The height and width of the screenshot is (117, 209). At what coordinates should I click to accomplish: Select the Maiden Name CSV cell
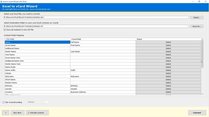38,83
